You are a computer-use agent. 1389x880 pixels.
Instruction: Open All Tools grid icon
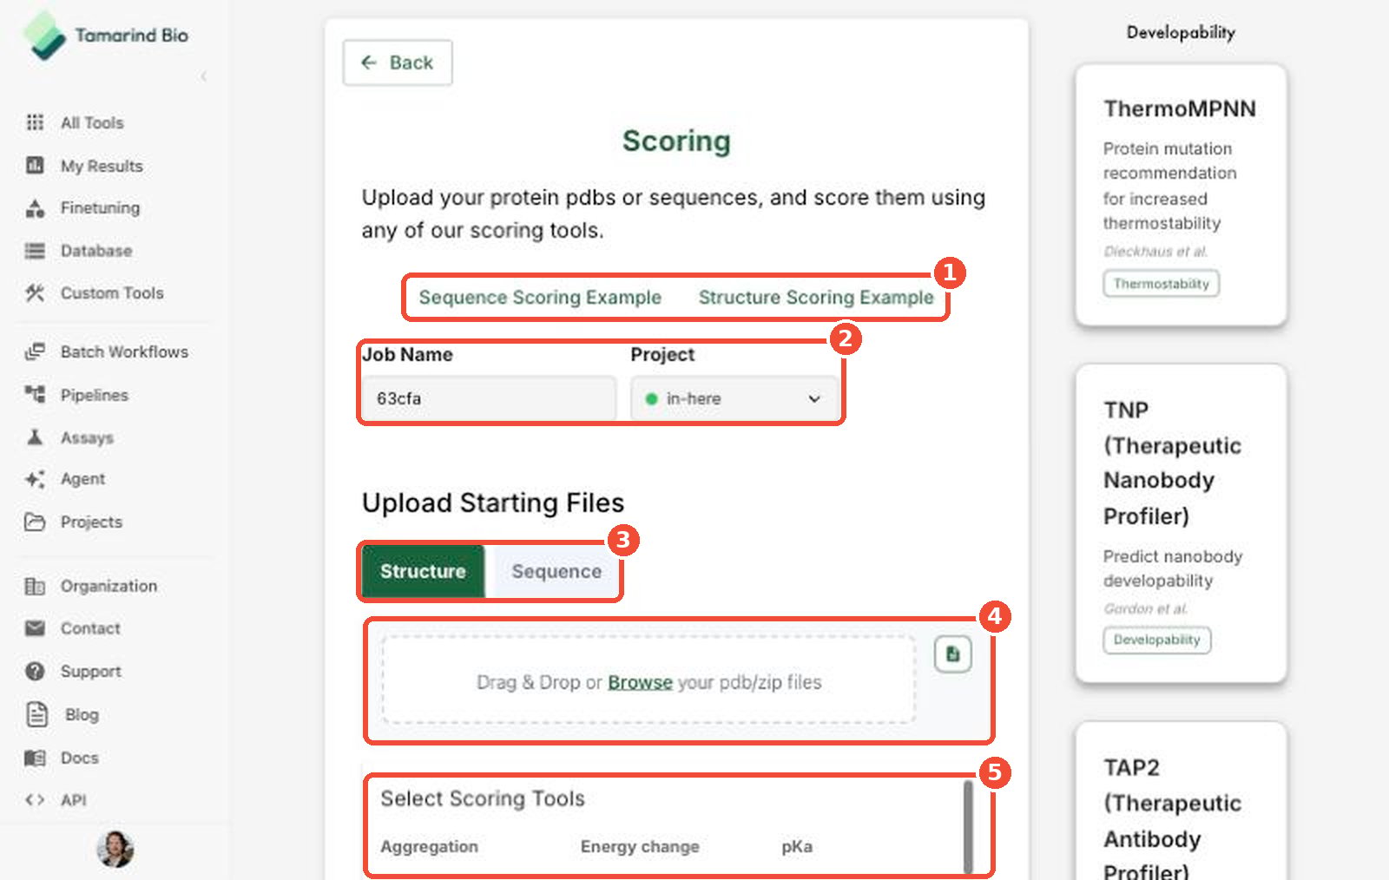[x=35, y=122]
